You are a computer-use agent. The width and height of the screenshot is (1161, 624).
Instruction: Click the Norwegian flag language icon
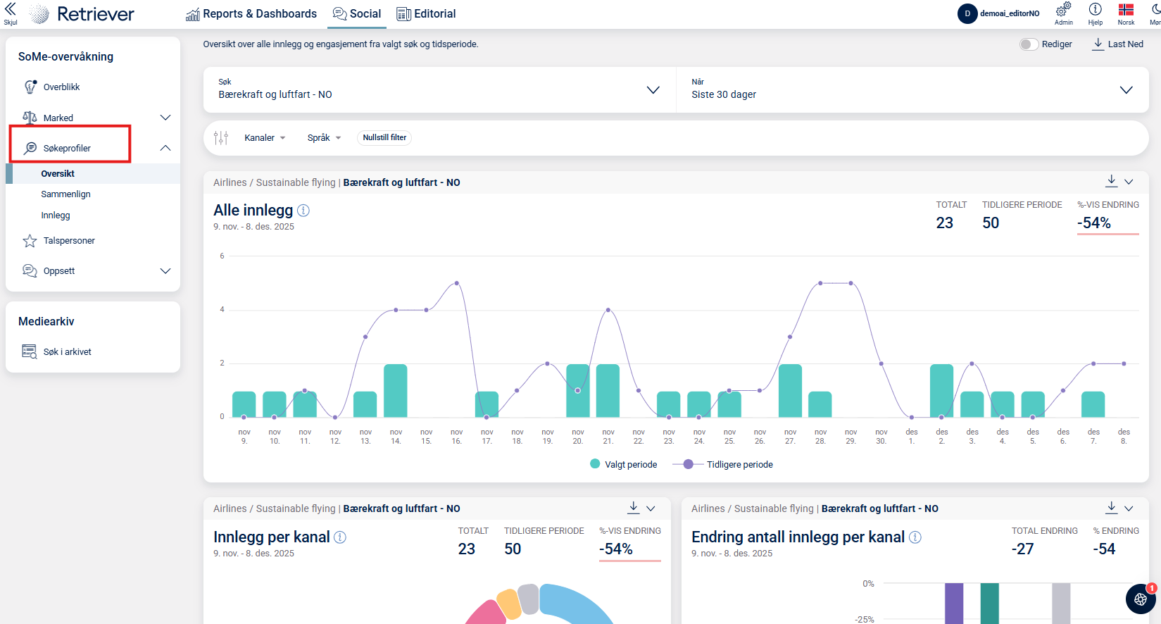tap(1126, 10)
